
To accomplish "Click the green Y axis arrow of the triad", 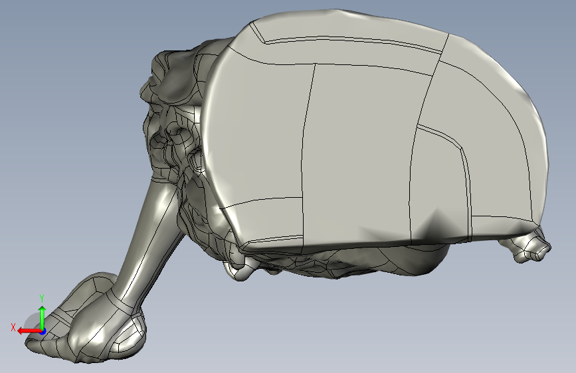I will (x=43, y=317).
